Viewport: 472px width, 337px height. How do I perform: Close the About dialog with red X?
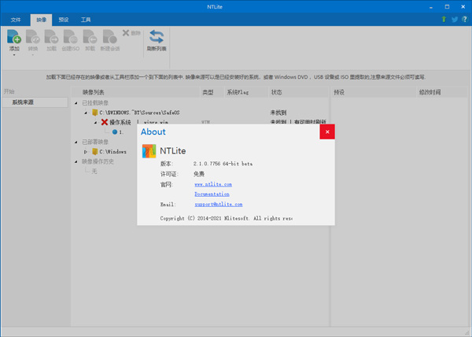[326, 132]
